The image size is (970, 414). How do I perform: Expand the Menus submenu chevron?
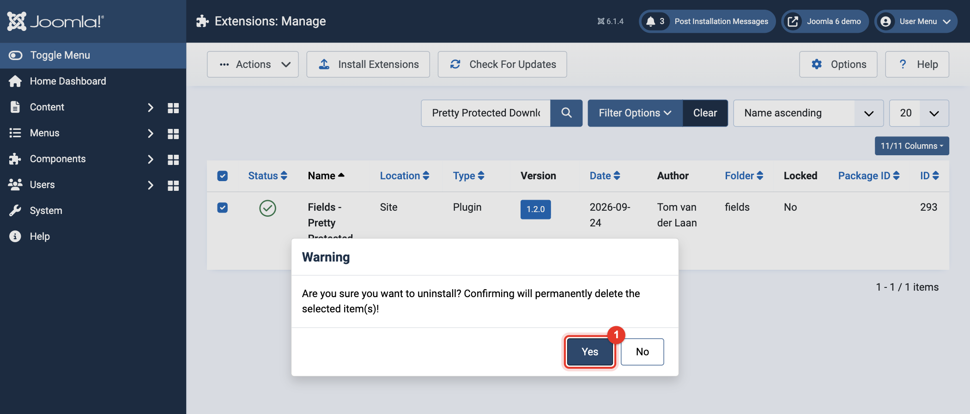pos(150,134)
